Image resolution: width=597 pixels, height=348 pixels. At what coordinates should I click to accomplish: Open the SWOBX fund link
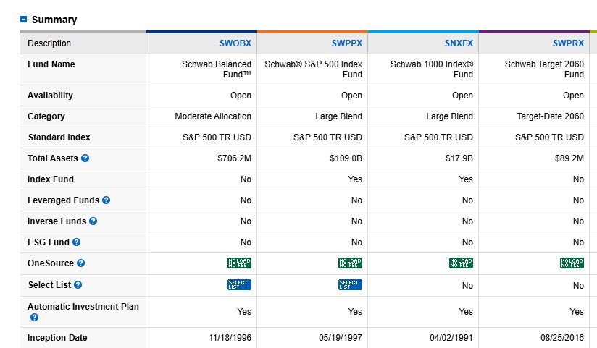pos(235,43)
